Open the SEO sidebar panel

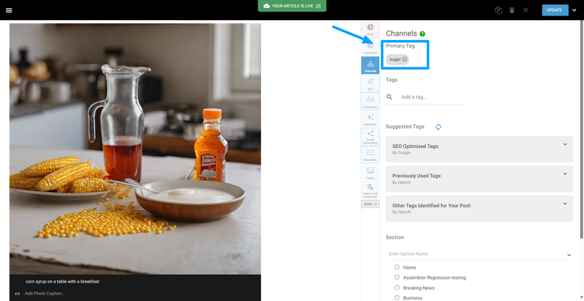pos(370,83)
